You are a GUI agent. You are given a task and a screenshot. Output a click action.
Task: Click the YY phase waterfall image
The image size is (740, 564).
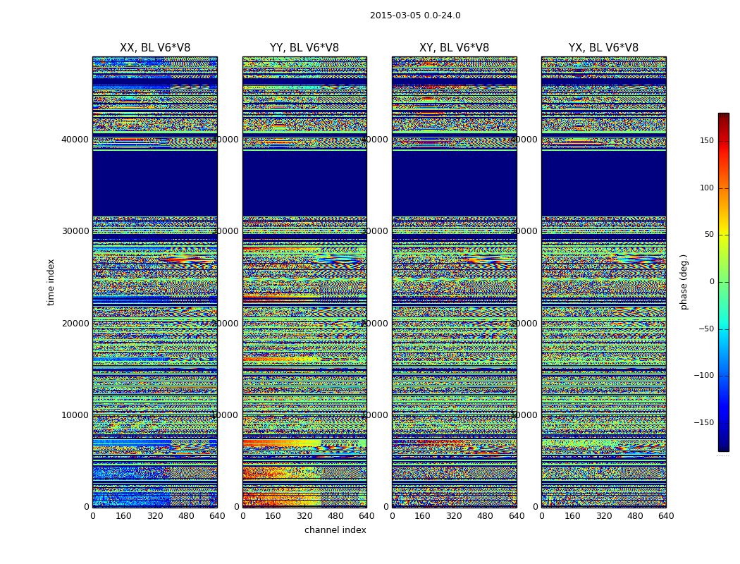pyautogui.click(x=305, y=282)
